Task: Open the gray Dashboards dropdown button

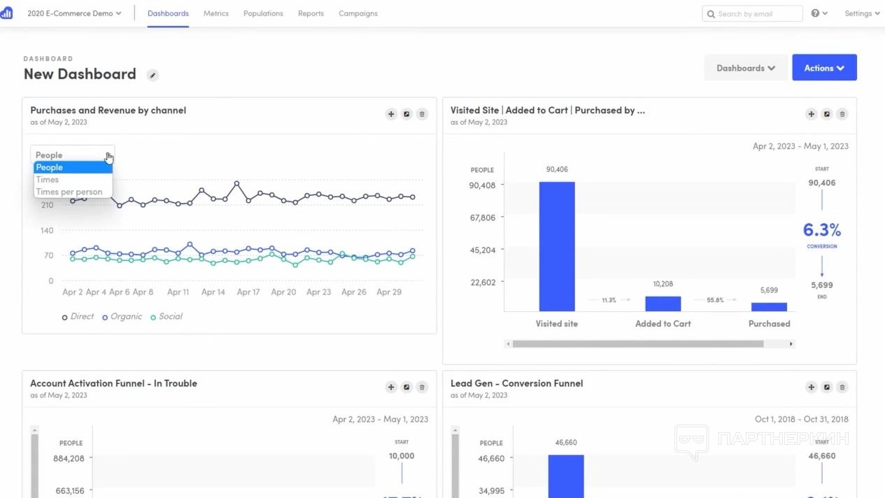Action: [746, 68]
